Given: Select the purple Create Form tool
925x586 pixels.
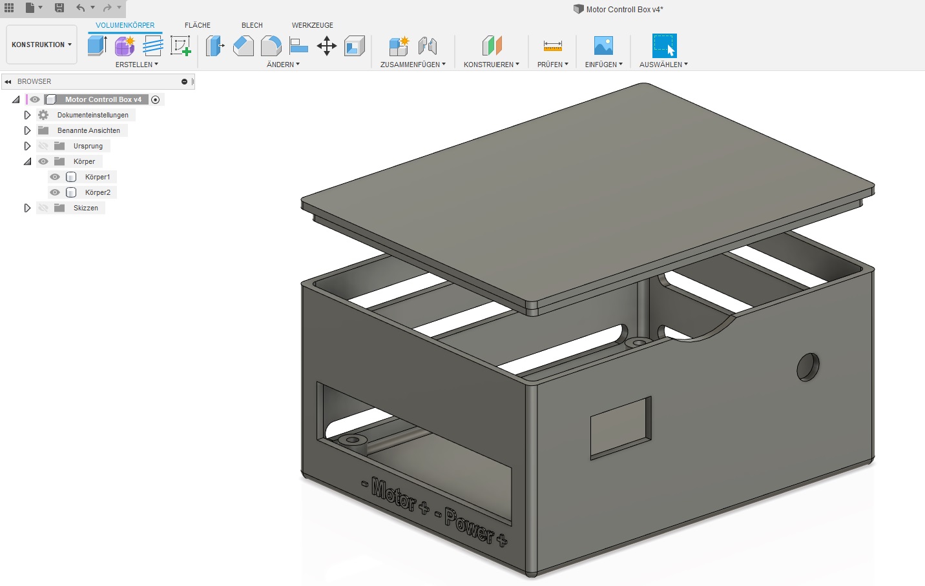Looking at the screenshot, I should pyautogui.click(x=125, y=45).
